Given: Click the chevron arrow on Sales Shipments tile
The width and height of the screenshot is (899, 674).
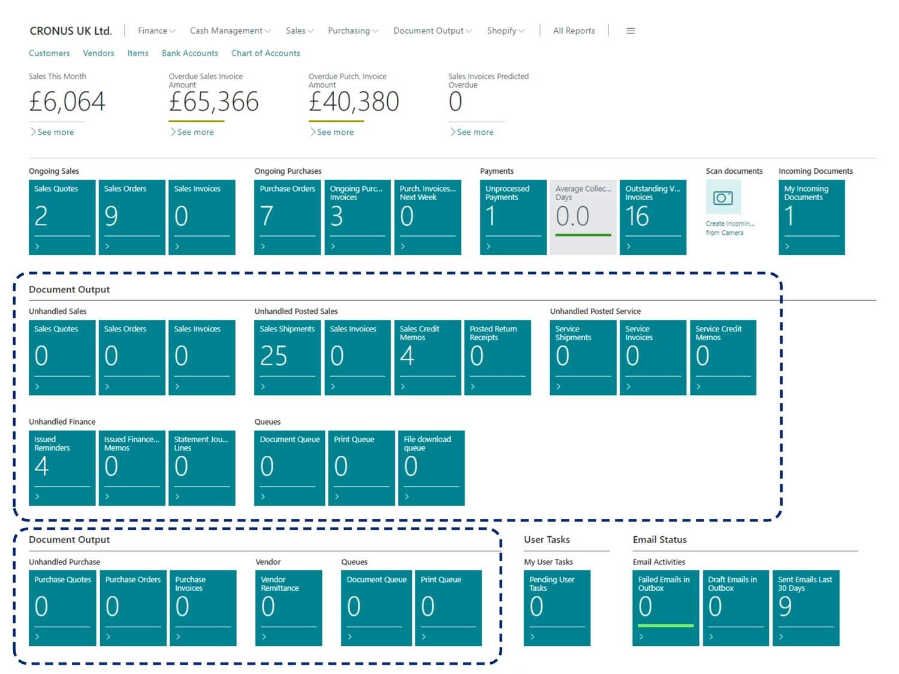Looking at the screenshot, I should pyautogui.click(x=263, y=386).
